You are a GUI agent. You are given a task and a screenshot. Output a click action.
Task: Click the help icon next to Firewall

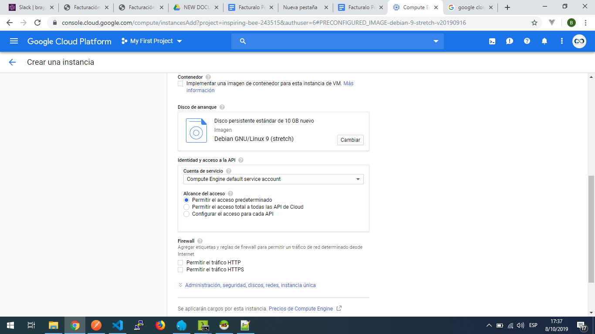200,241
